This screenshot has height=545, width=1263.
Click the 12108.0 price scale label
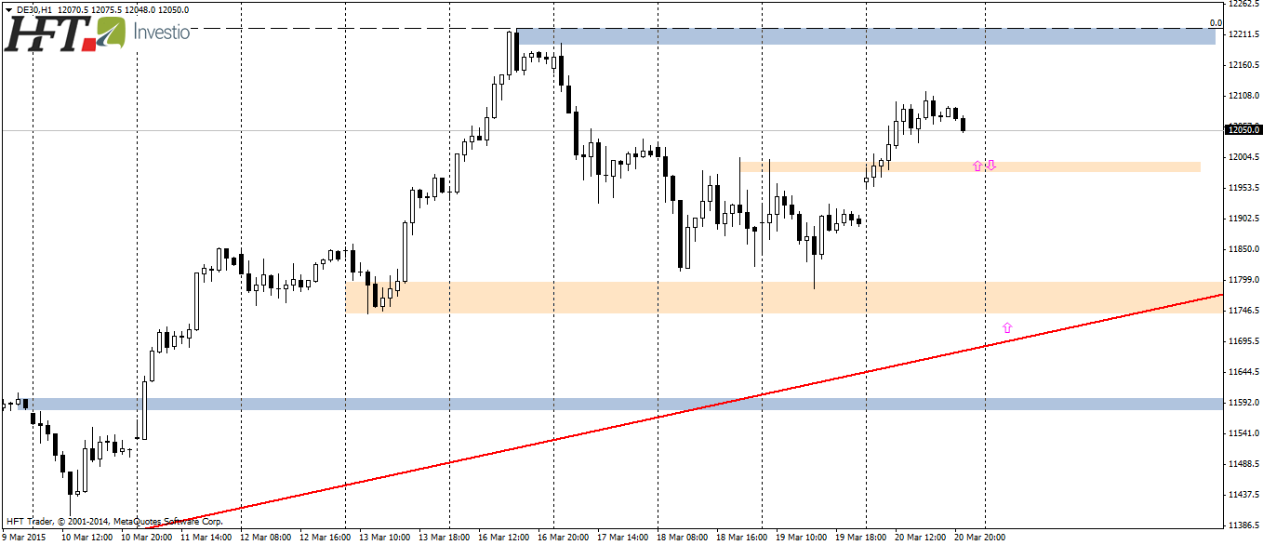click(x=1243, y=96)
